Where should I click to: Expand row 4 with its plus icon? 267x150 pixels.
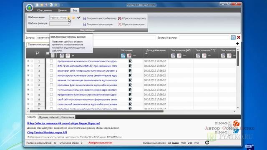tap(28, 75)
